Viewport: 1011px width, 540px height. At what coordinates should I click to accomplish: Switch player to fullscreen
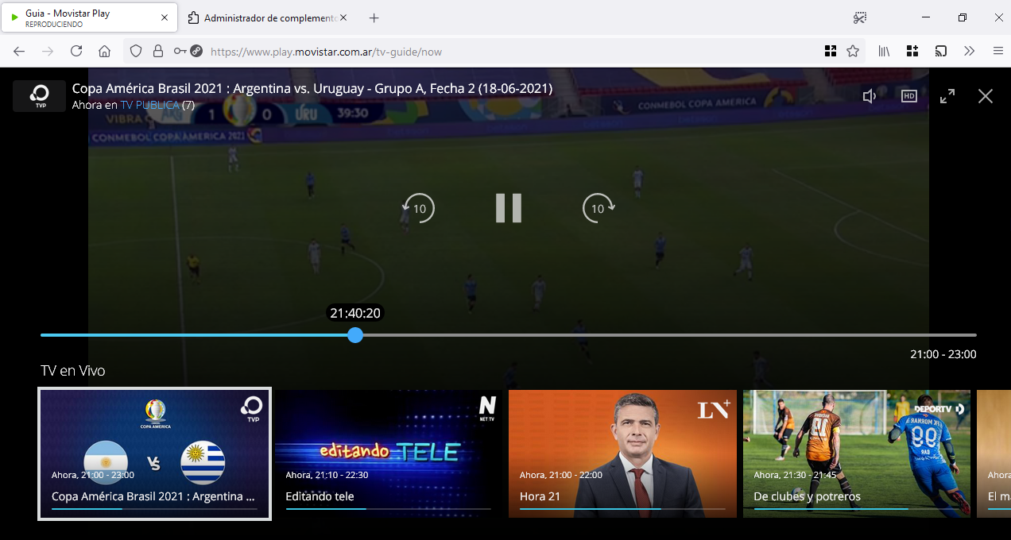pyautogui.click(x=947, y=96)
